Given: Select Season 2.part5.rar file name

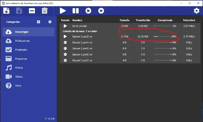Looking at the screenshot, I should (82, 48).
